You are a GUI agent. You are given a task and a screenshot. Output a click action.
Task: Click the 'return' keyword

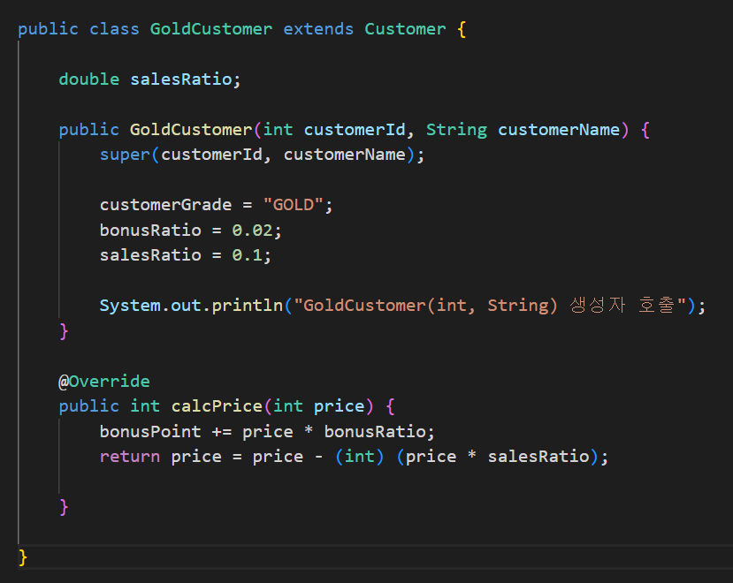(129, 457)
